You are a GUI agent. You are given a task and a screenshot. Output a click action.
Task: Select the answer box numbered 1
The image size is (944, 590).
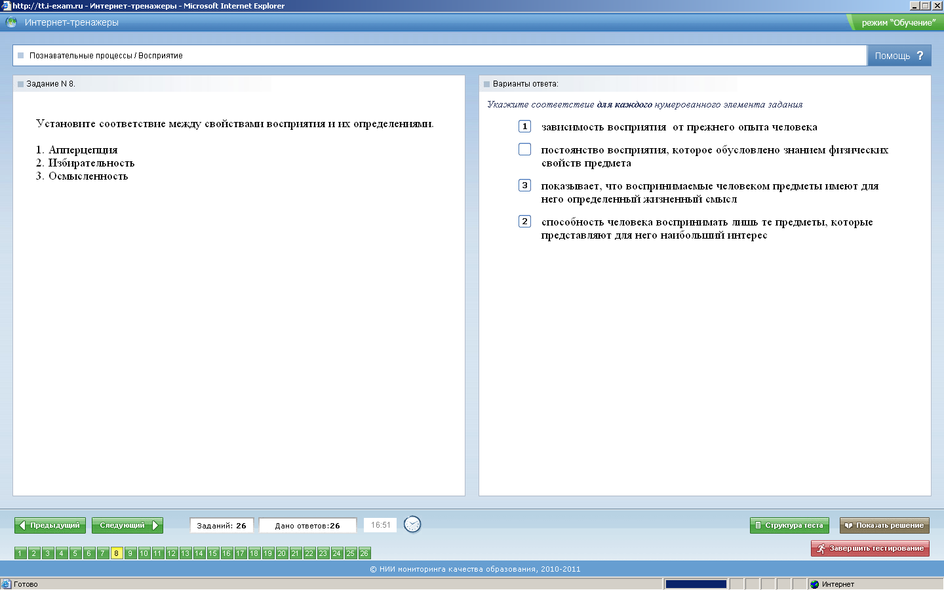point(524,127)
